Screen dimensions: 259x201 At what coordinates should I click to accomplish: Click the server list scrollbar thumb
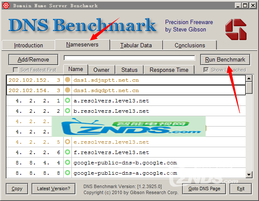click(x=249, y=88)
